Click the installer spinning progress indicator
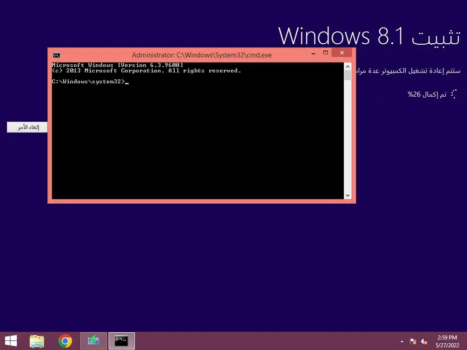467x350 pixels. coord(454,94)
